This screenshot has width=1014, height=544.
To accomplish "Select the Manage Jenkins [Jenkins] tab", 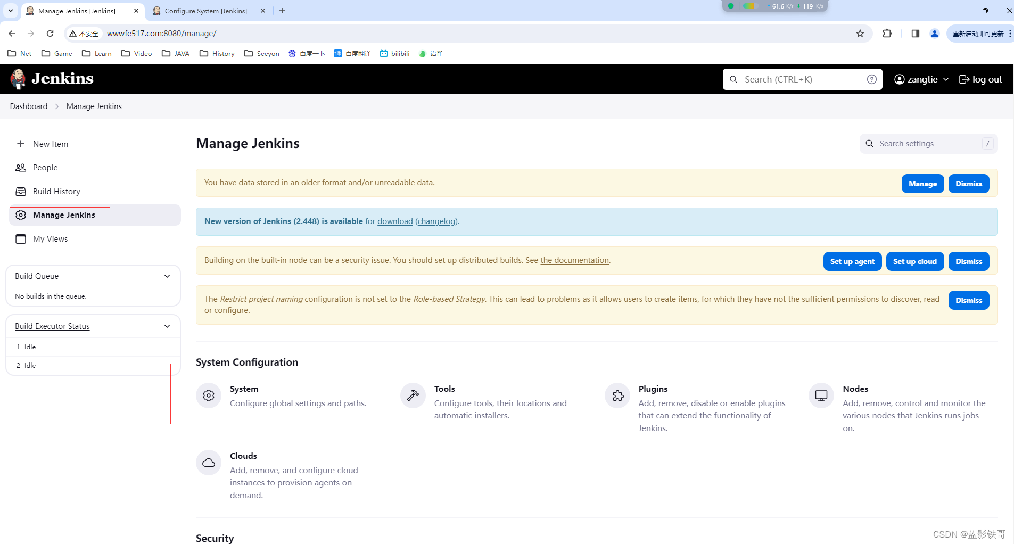I will (77, 11).
